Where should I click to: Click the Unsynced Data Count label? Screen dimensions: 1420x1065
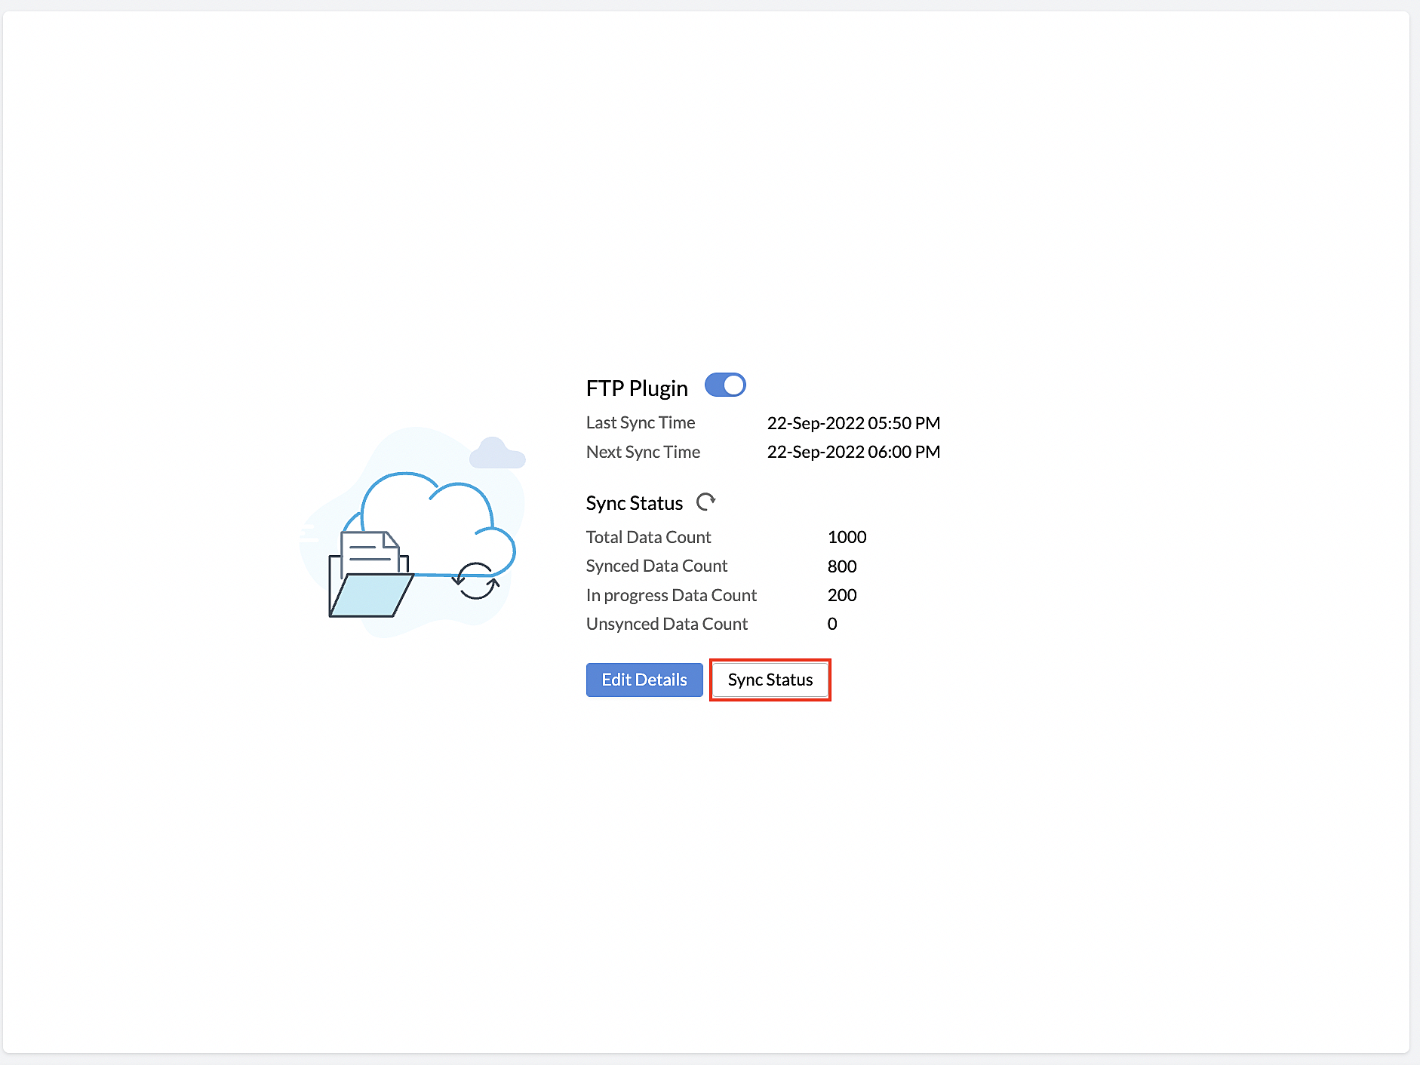[667, 624]
